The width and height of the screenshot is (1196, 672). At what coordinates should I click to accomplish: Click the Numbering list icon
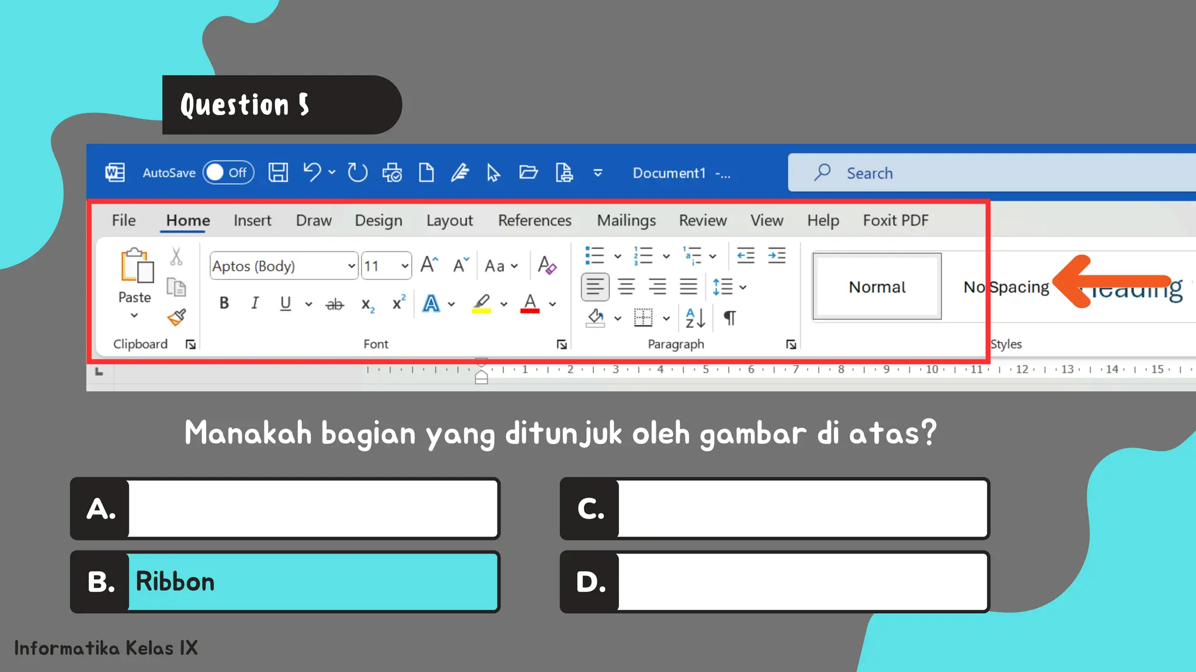point(643,256)
